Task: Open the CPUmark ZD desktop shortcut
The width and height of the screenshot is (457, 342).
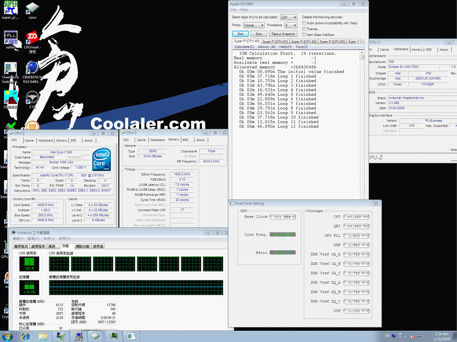Action: pos(32,42)
